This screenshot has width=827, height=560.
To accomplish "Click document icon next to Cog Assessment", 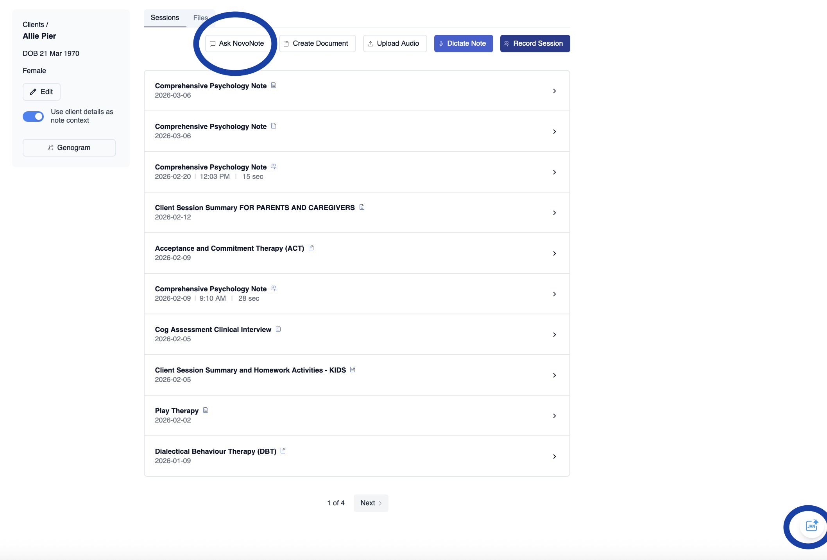I will tap(278, 329).
